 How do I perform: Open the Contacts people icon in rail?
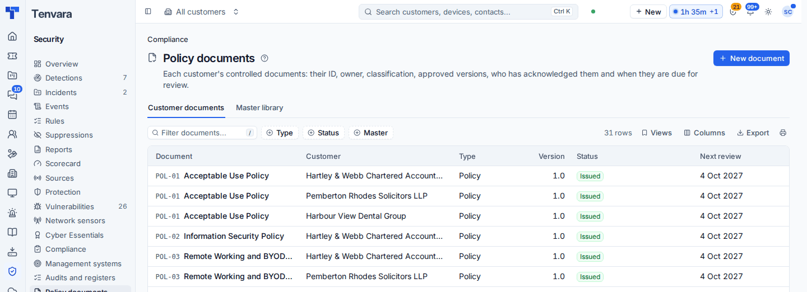coord(12,134)
